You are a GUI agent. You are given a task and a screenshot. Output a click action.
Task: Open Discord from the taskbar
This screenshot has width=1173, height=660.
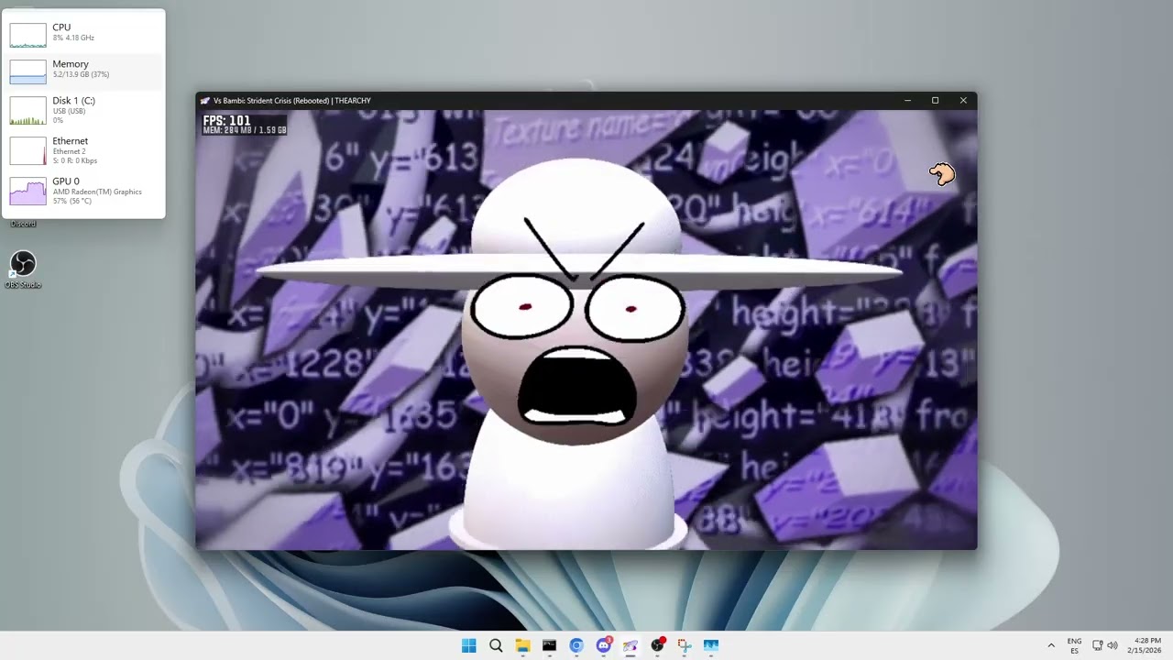click(x=604, y=645)
